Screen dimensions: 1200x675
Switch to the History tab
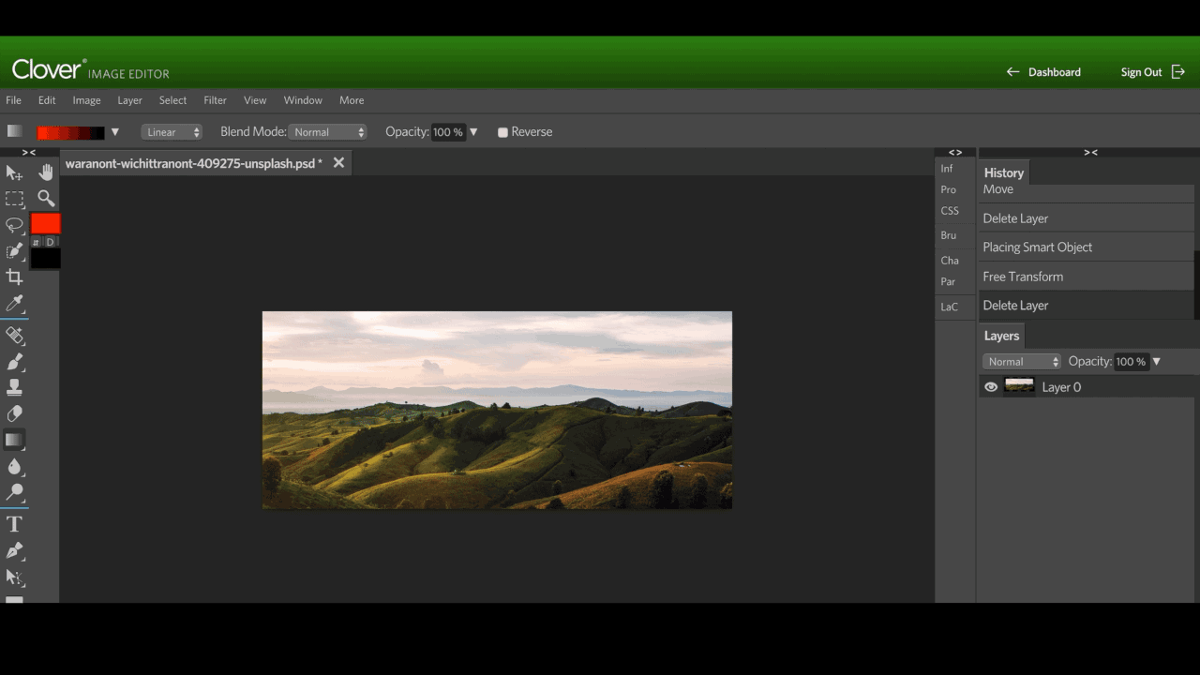[1004, 172]
